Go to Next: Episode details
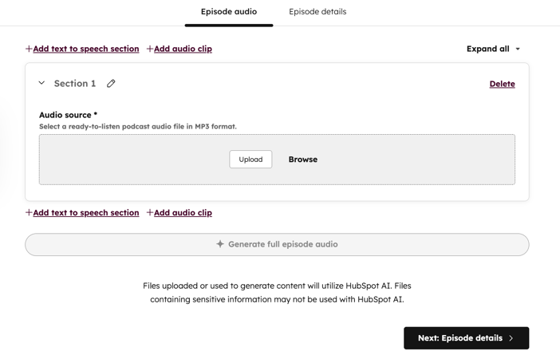560x363 pixels. pyautogui.click(x=466, y=338)
